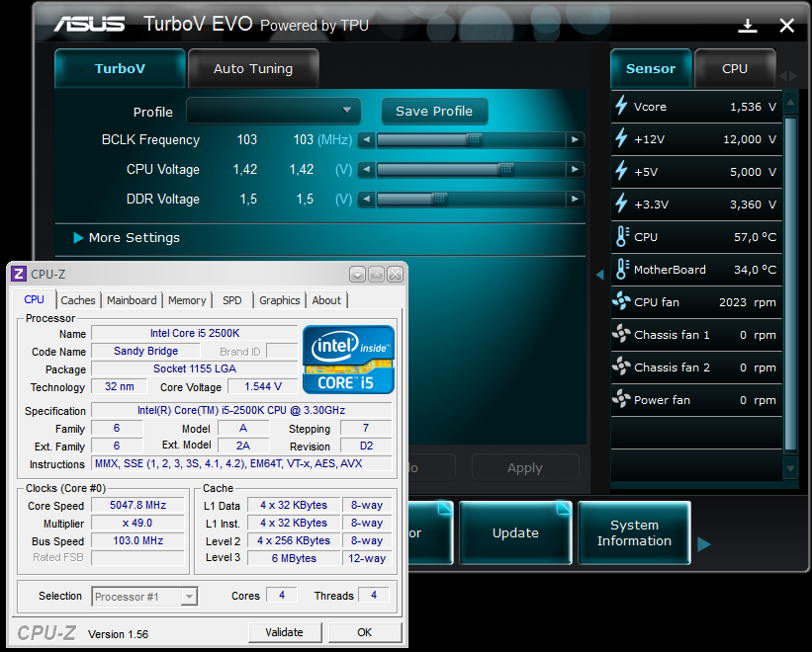
Task: Click the processor name Intel Core i5 2500K
Action: point(195,333)
